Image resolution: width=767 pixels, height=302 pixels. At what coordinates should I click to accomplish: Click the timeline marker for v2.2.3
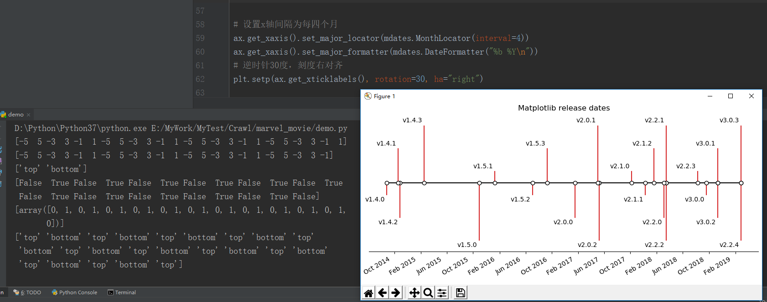click(698, 183)
